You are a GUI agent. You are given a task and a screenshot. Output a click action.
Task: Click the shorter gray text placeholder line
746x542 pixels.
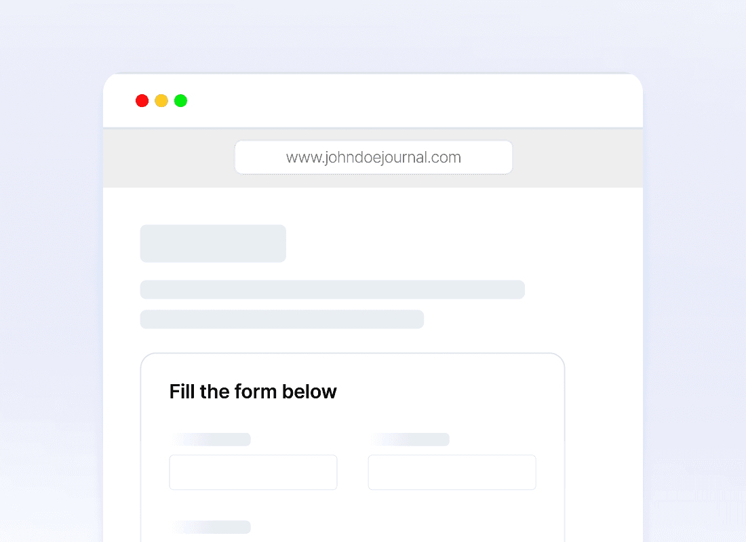281,319
